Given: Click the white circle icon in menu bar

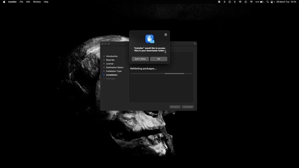Looking at the screenshot, I should tap(219, 2).
